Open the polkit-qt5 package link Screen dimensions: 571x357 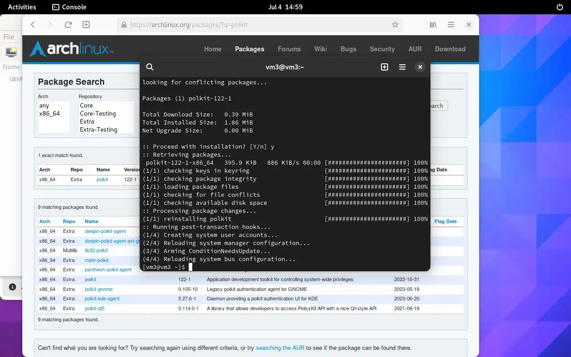tap(95, 308)
